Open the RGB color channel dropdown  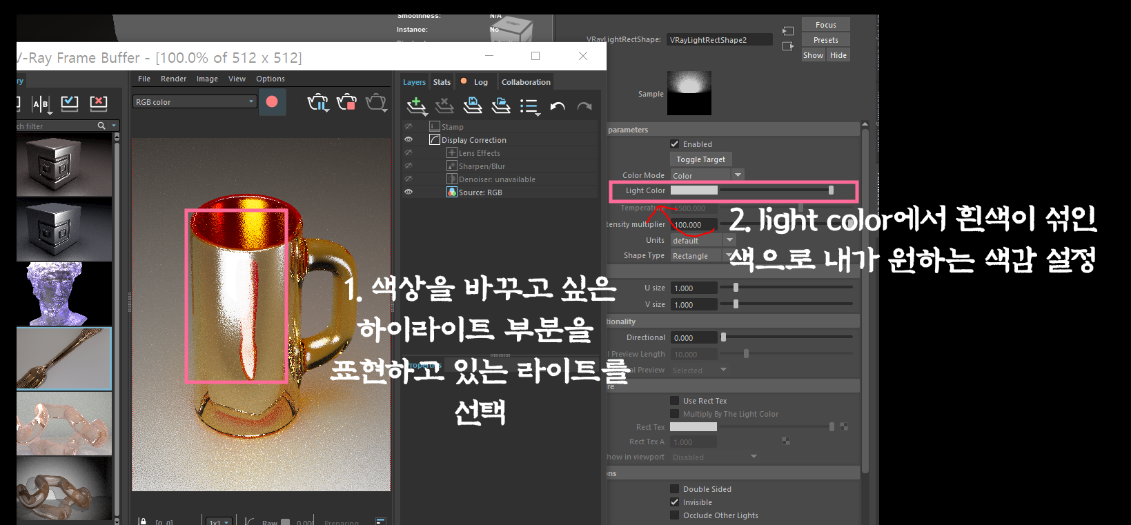(195, 101)
